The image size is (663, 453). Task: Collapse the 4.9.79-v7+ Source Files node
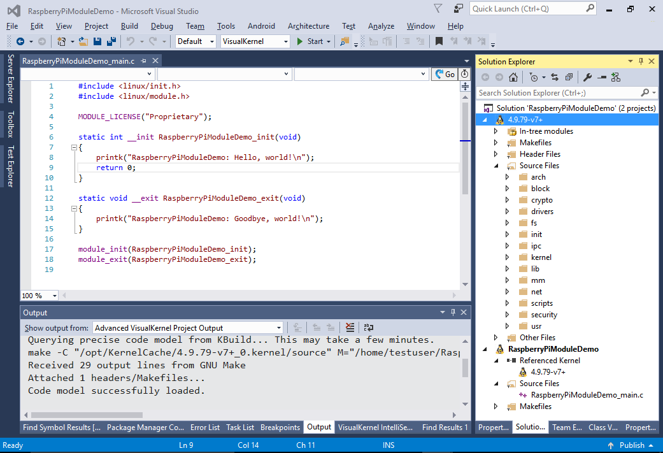pyautogui.click(x=496, y=166)
